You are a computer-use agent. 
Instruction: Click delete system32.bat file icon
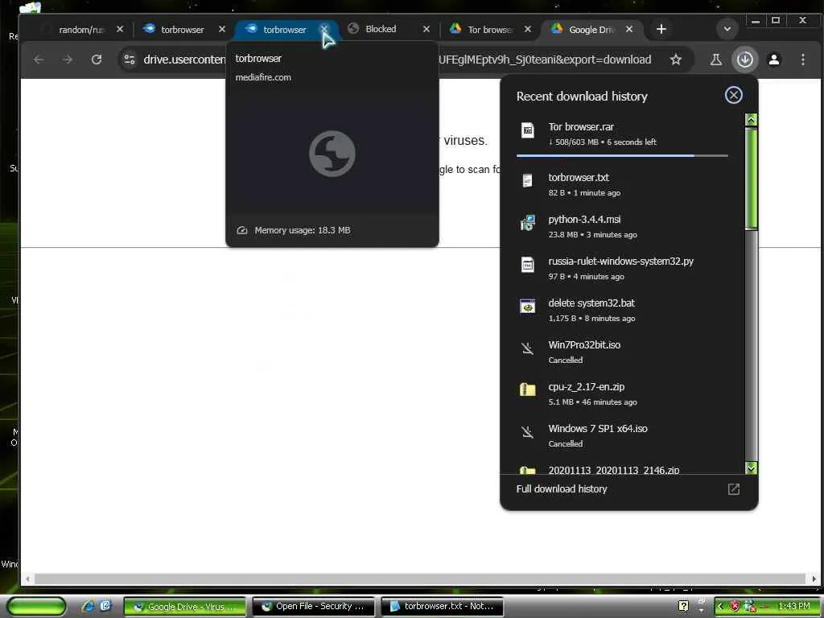tap(528, 307)
